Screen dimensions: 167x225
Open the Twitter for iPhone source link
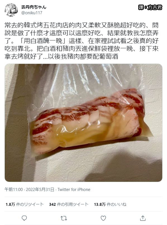(x=74, y=190)
